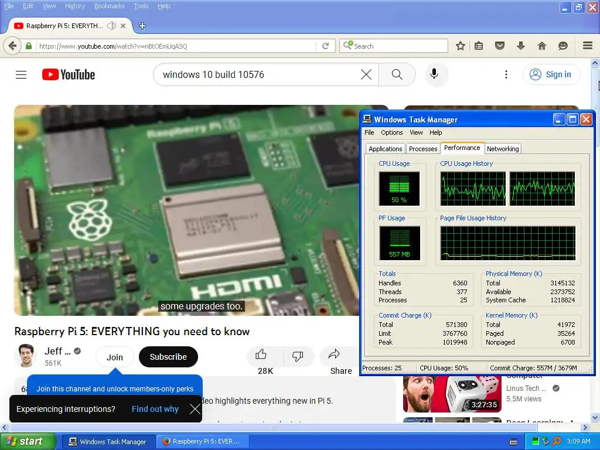
Task: Open the Downloads arrow icon
Action: click(x=520, y=46)
